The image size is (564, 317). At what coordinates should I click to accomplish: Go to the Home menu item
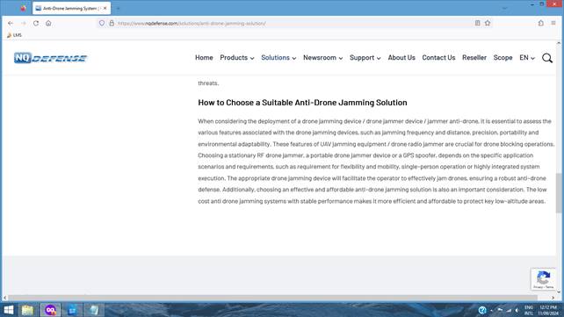(204, 57)
